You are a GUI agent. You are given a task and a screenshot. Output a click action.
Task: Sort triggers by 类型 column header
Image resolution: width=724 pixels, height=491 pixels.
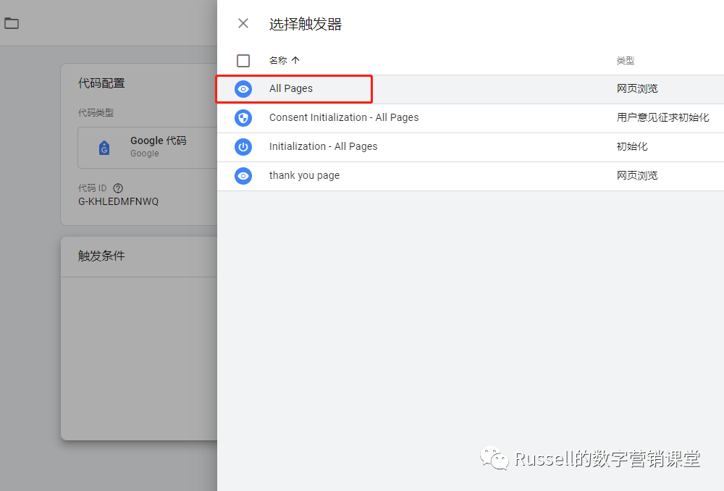coord(626,61)
